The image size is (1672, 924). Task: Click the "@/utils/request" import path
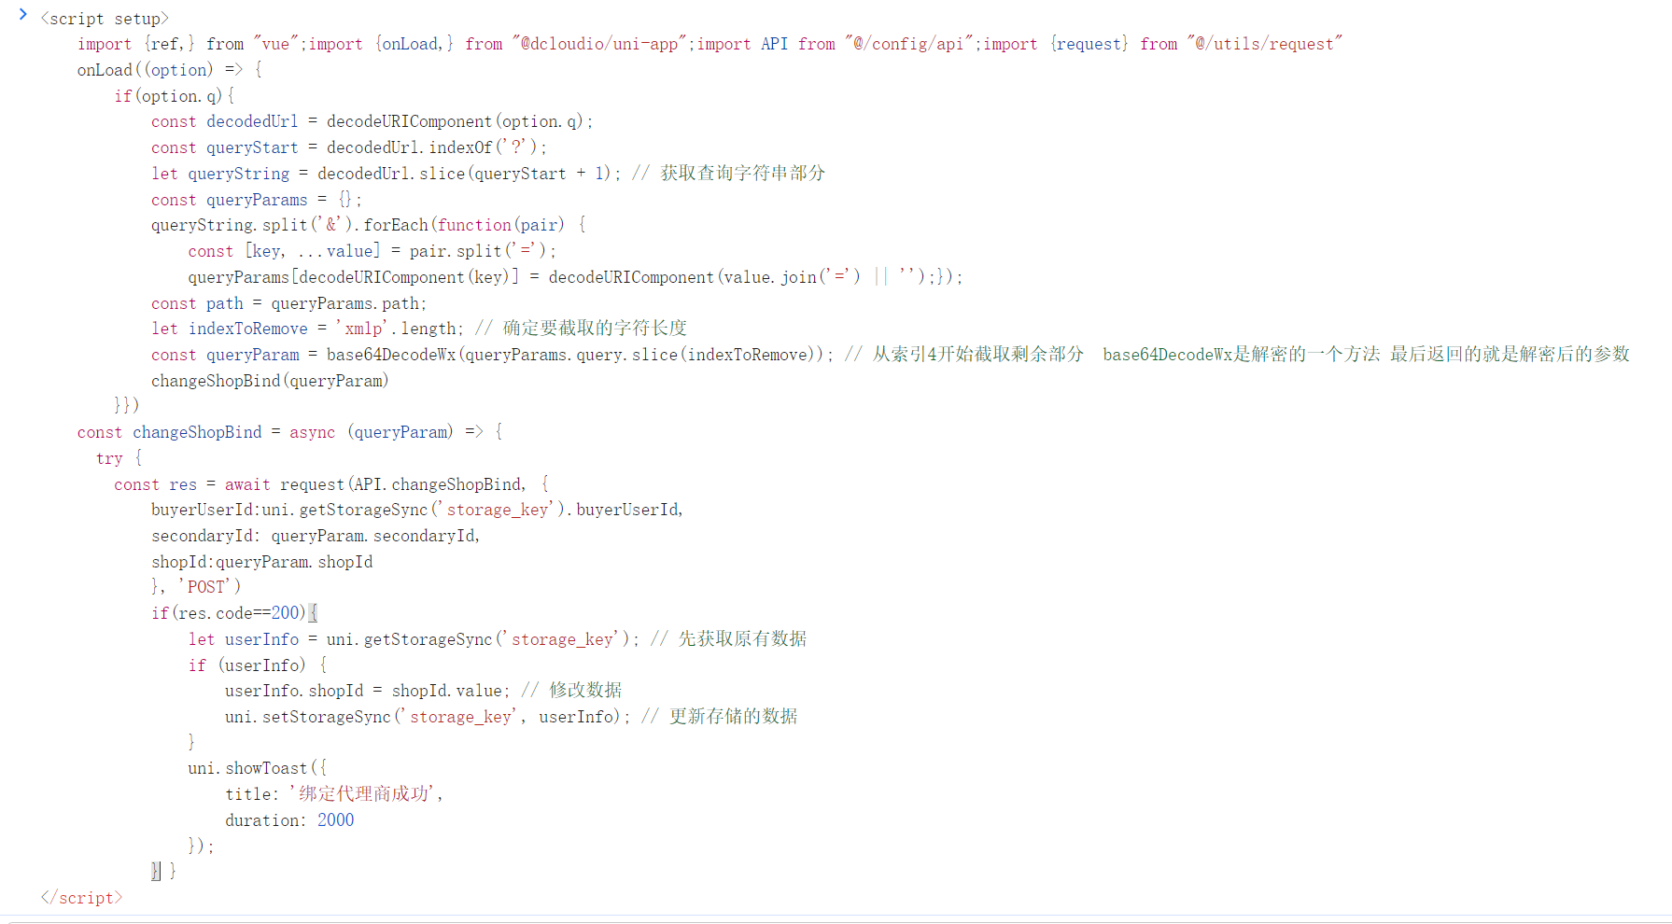pos(1265,44)
